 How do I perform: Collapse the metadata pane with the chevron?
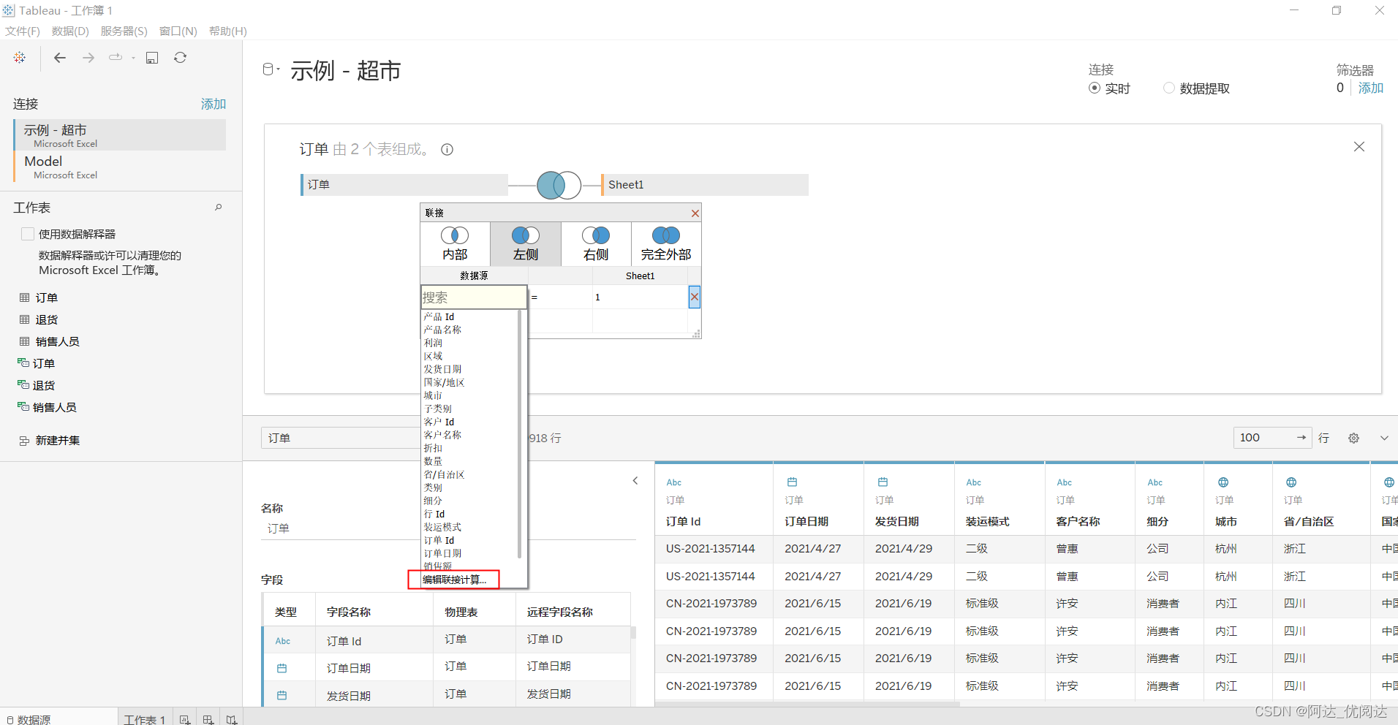pyautogui.click(x=635, y=480)
